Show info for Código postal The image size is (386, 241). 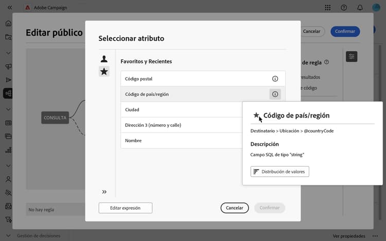tap(275, 79)
